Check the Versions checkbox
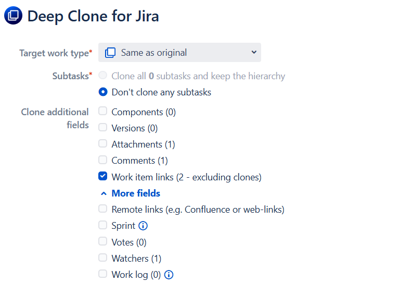413x282 pixels. pos(103,128)
